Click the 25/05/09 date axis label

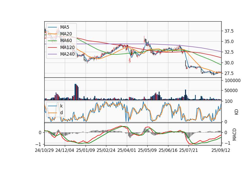(x=147, y=150)
